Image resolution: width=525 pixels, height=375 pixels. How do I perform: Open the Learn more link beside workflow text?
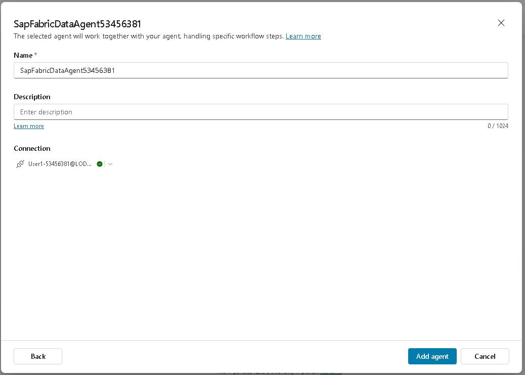pyautogui.click(x=303, y=36)
